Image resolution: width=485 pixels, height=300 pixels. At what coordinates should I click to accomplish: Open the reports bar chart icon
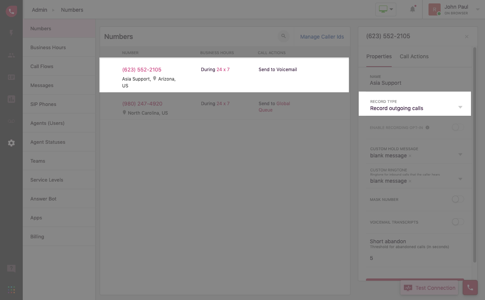[x=11, y=99]
